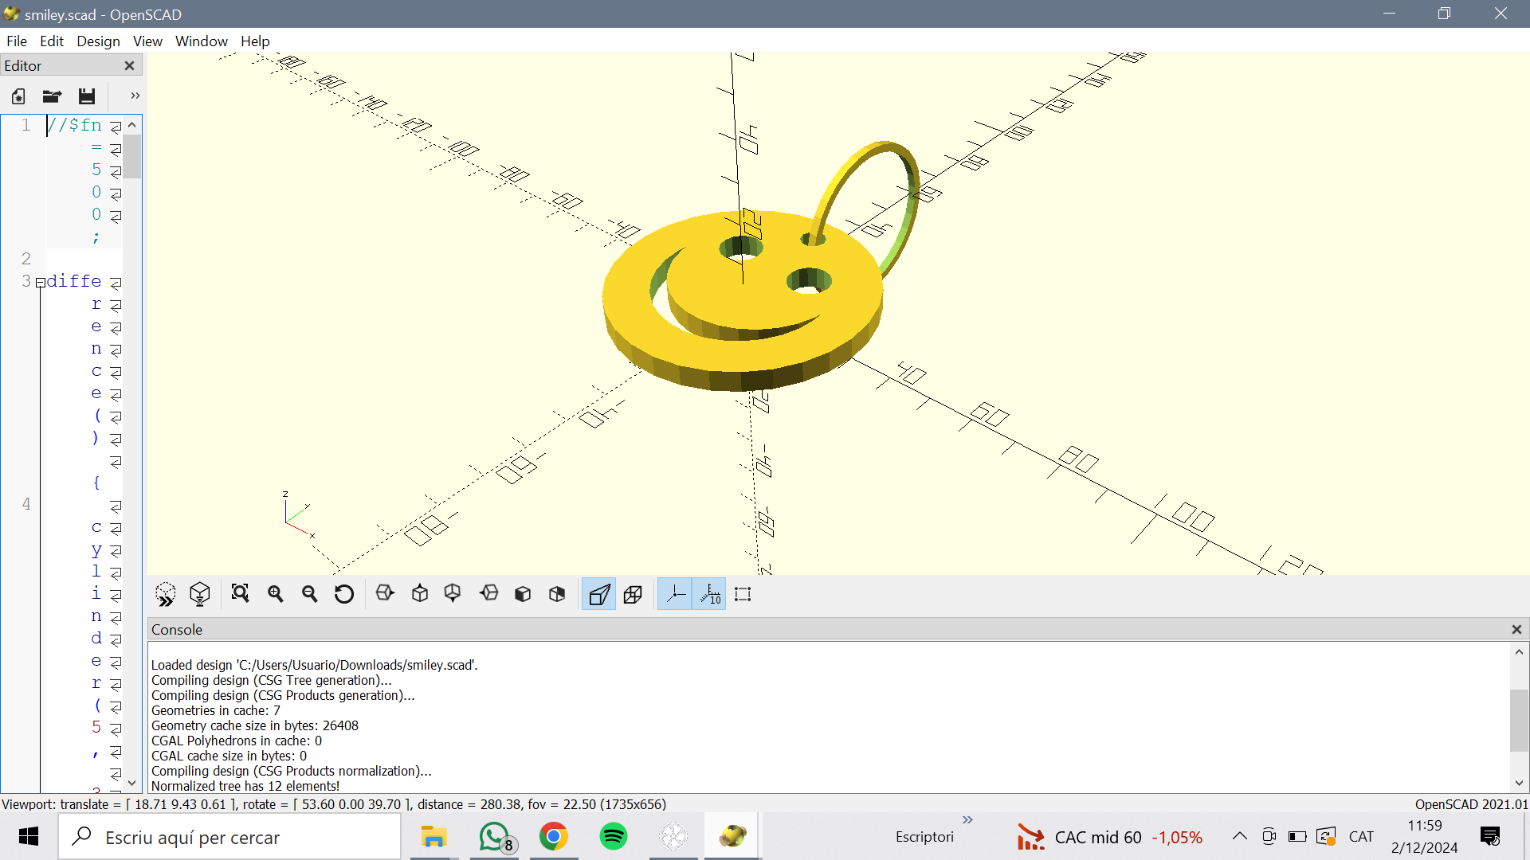1530x860 pixels.
Task: Click Save icon in Editor toolbar
Action: (x=87, y=96)
